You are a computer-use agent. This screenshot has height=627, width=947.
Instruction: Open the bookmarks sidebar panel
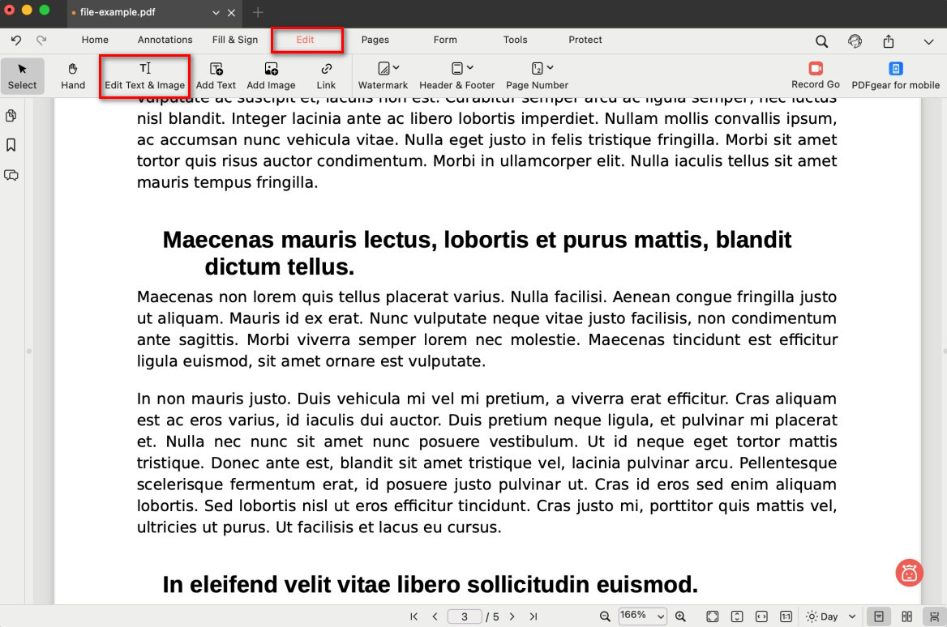pos(11,145)
